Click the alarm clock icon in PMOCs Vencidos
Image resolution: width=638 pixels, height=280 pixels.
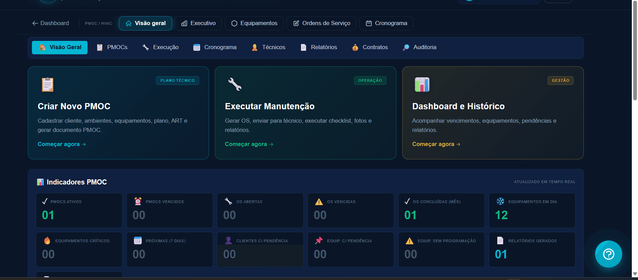tap(138, 201)
